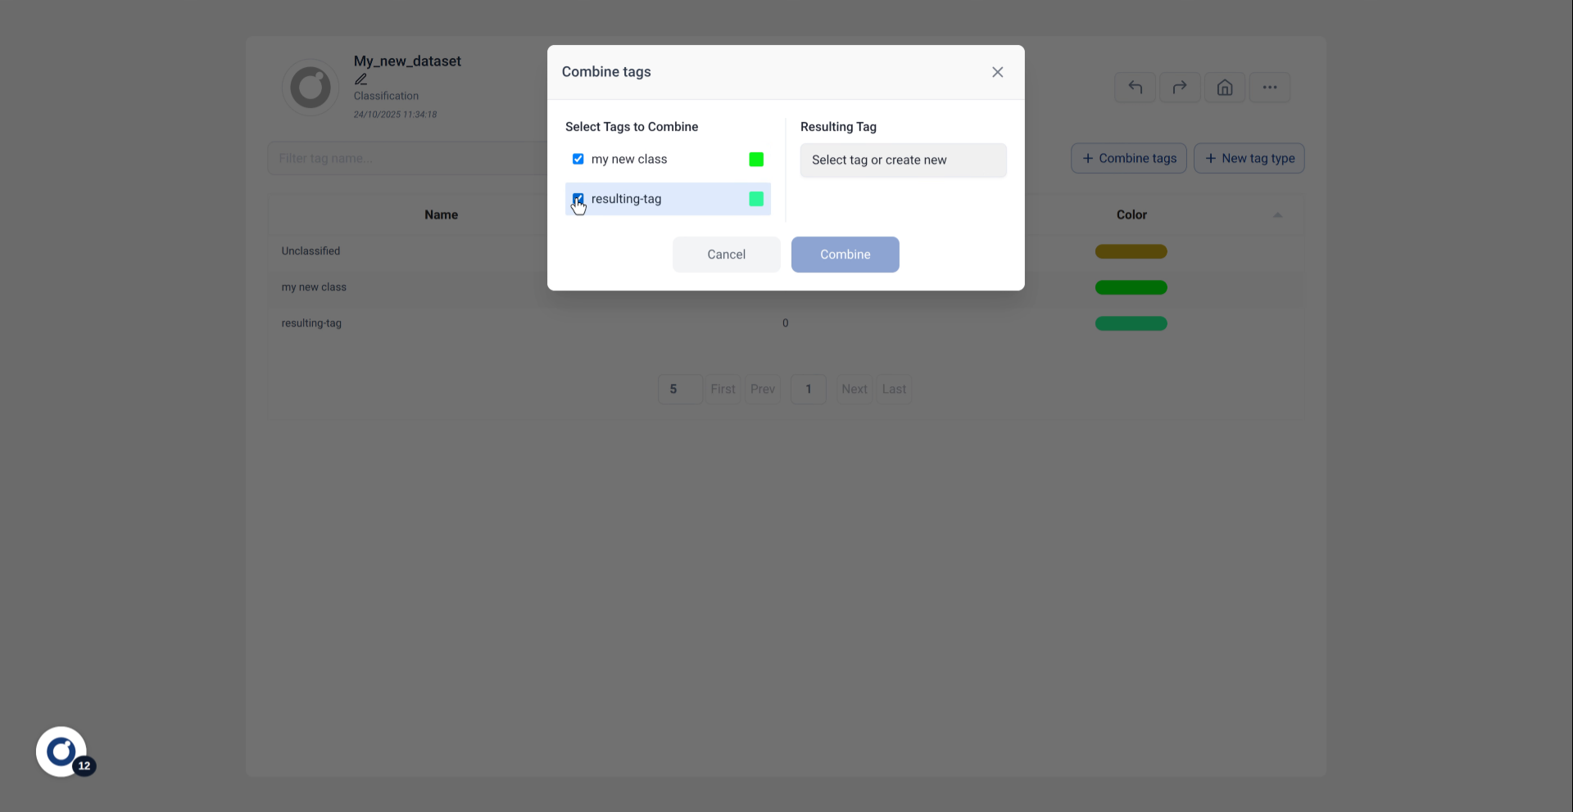
Task: Click the pencil edit icon under My_new_dataset
Action: [x=360, y=79]
